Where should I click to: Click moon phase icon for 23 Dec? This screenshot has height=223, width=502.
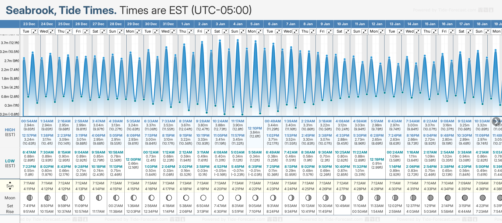tap(29, 198)
